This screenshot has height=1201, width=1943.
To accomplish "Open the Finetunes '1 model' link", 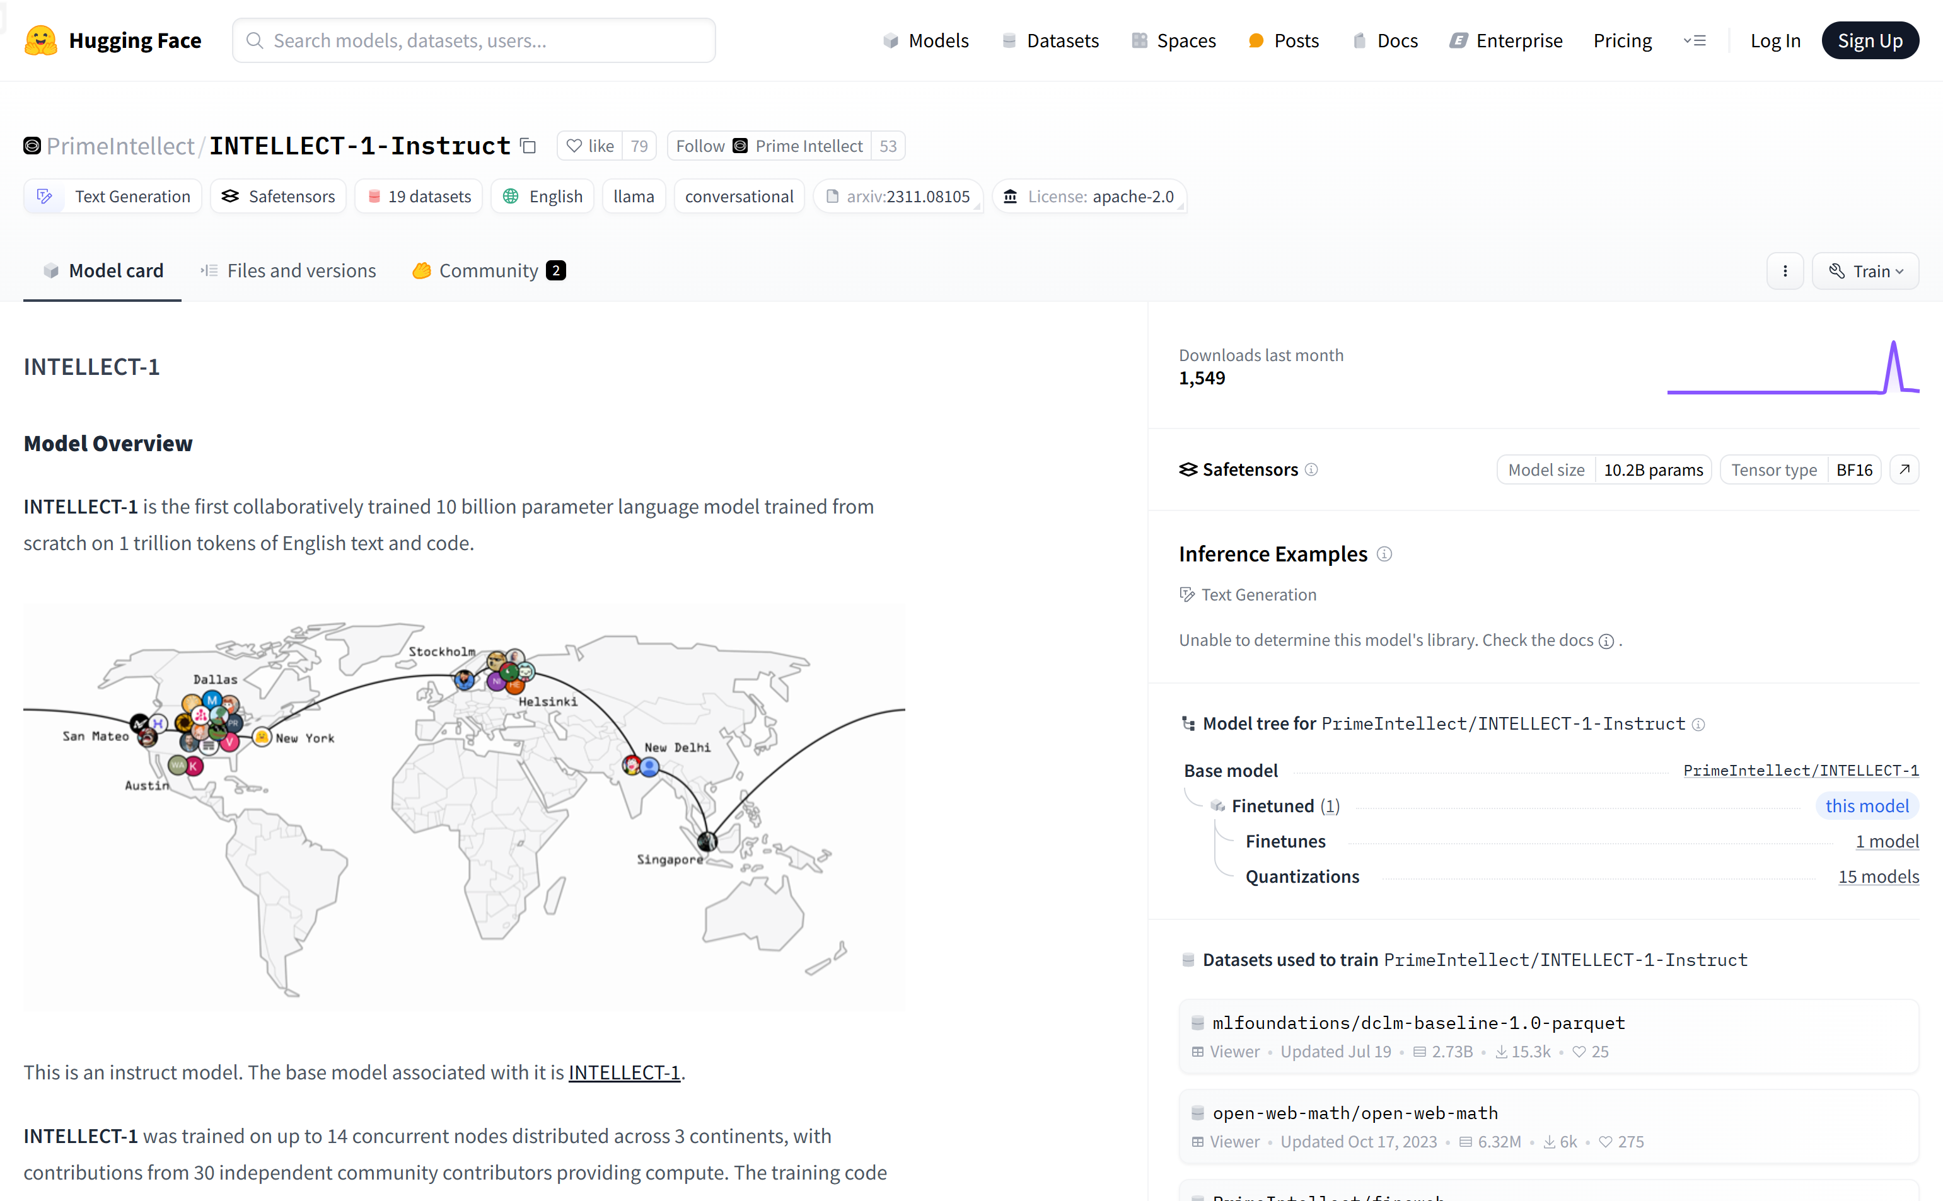I will pyautogui.click(x=1888, y=841).
